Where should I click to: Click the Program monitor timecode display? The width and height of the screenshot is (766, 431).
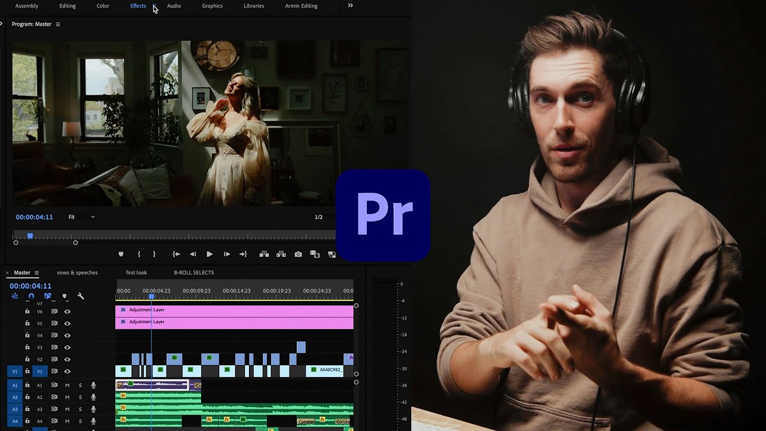click(34, 217)
